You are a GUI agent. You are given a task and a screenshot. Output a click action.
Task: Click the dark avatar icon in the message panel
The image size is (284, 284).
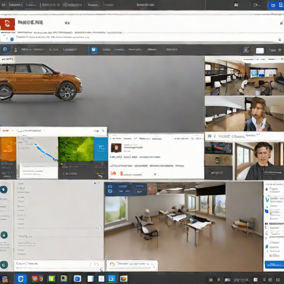click(x=116, y=148)
